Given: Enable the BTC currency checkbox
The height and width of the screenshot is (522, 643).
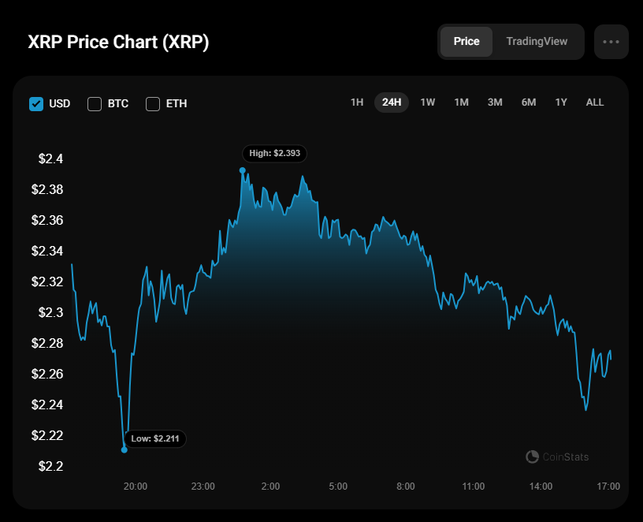Looking at the screenshot, I should (95, 103).
